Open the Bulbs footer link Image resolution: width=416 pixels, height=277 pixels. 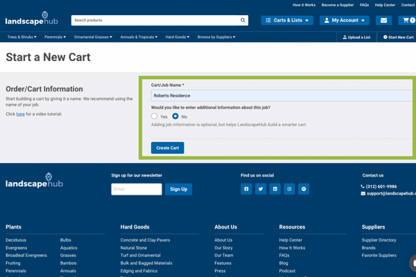point(66,240)
